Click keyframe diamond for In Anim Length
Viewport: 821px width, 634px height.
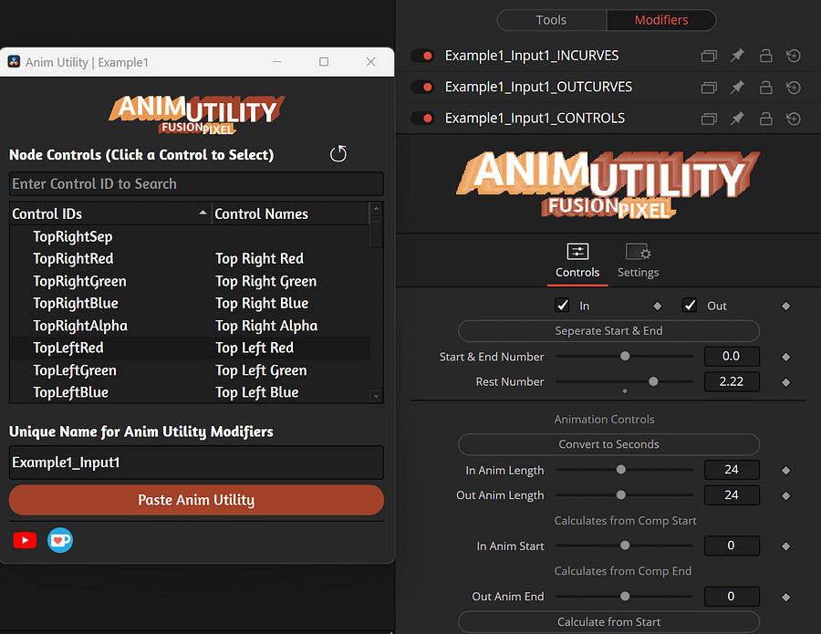(786, 471)
